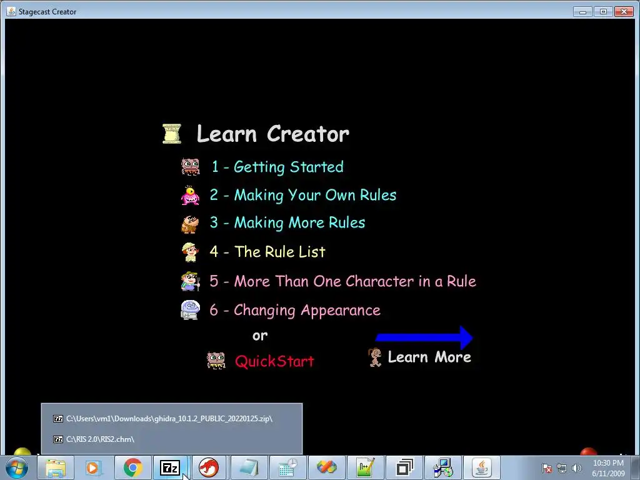Open Windows Media Player from the taskbar

pos(94,468)
